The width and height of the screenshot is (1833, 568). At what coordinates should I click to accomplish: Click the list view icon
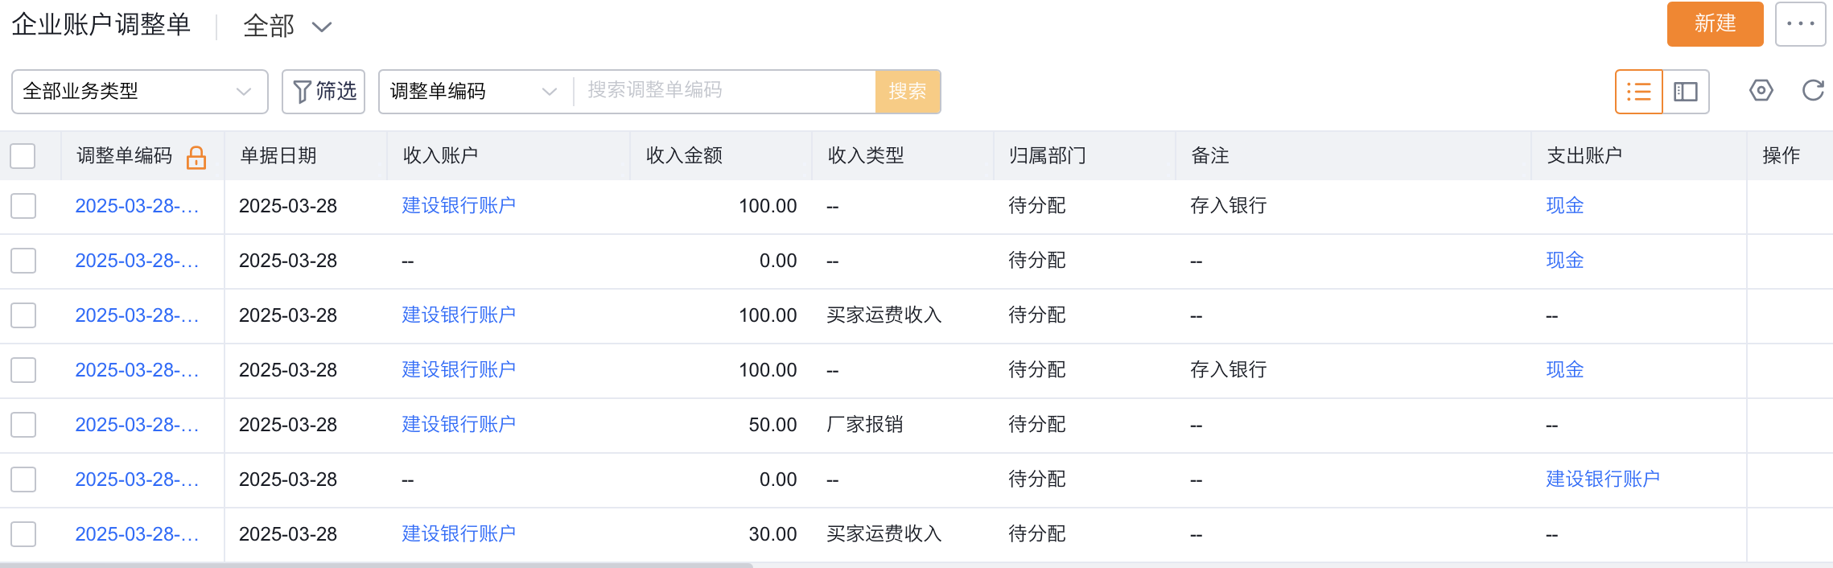[x=1638, y=92]
